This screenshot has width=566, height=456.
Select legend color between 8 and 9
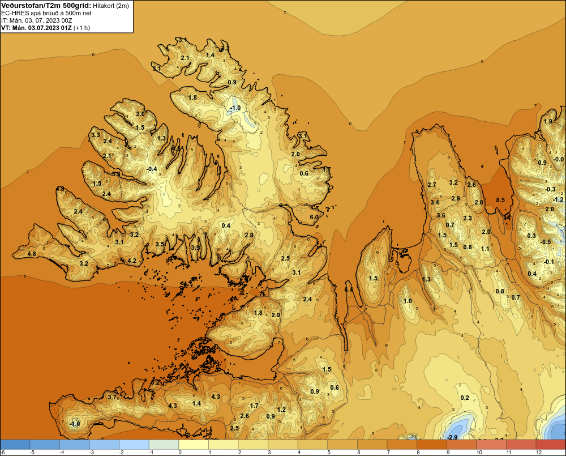tap(432, 445)
